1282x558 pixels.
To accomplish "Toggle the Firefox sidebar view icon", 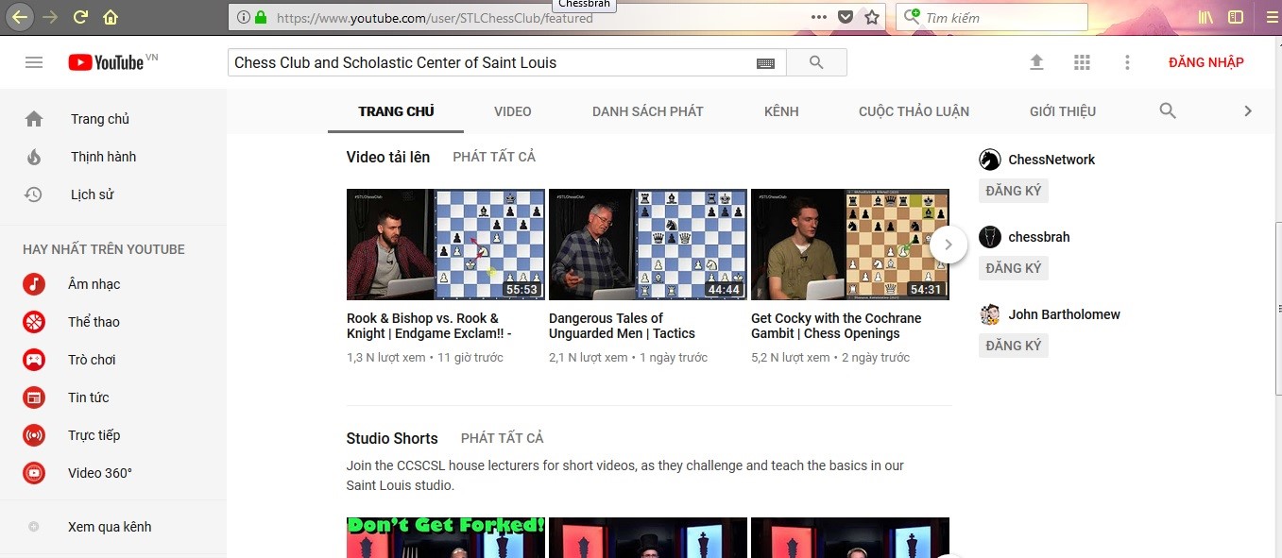I will (x=1236, y=17).
